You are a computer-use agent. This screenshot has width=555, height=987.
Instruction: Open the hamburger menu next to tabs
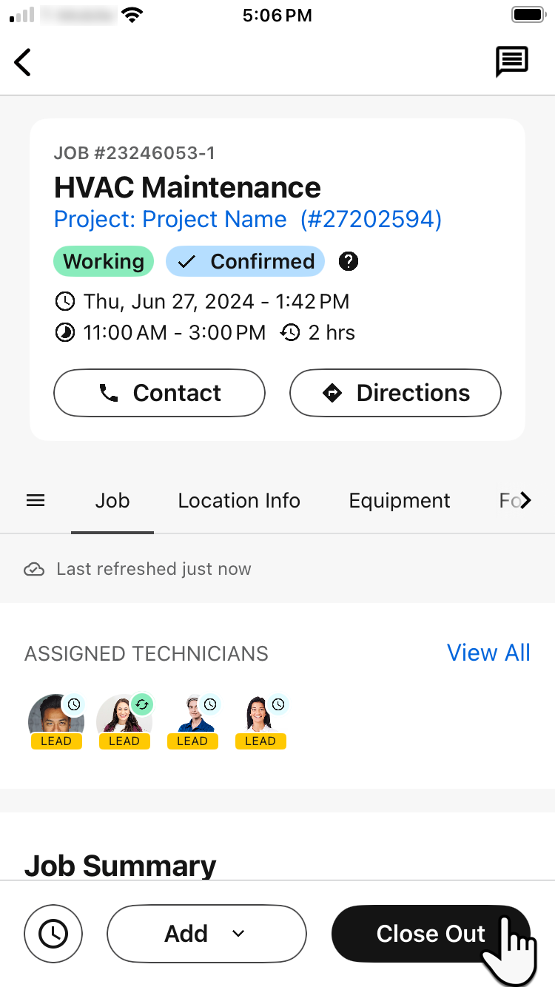point(35,500)
